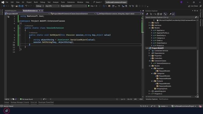Screen dimensions: 203x114
Task: Open the SetObject member navigation dropdown
Action: [119, 14]
